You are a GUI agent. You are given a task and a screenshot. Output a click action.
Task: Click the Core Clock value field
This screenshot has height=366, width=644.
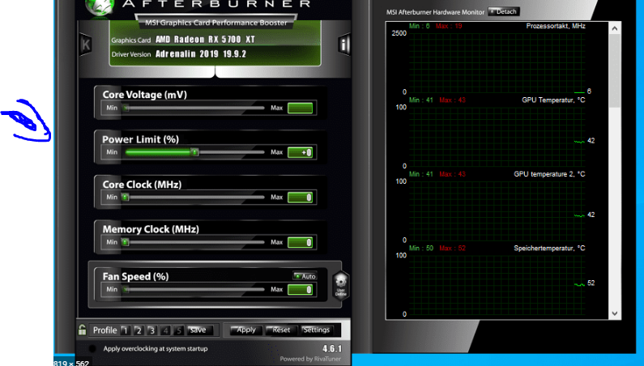300,198
